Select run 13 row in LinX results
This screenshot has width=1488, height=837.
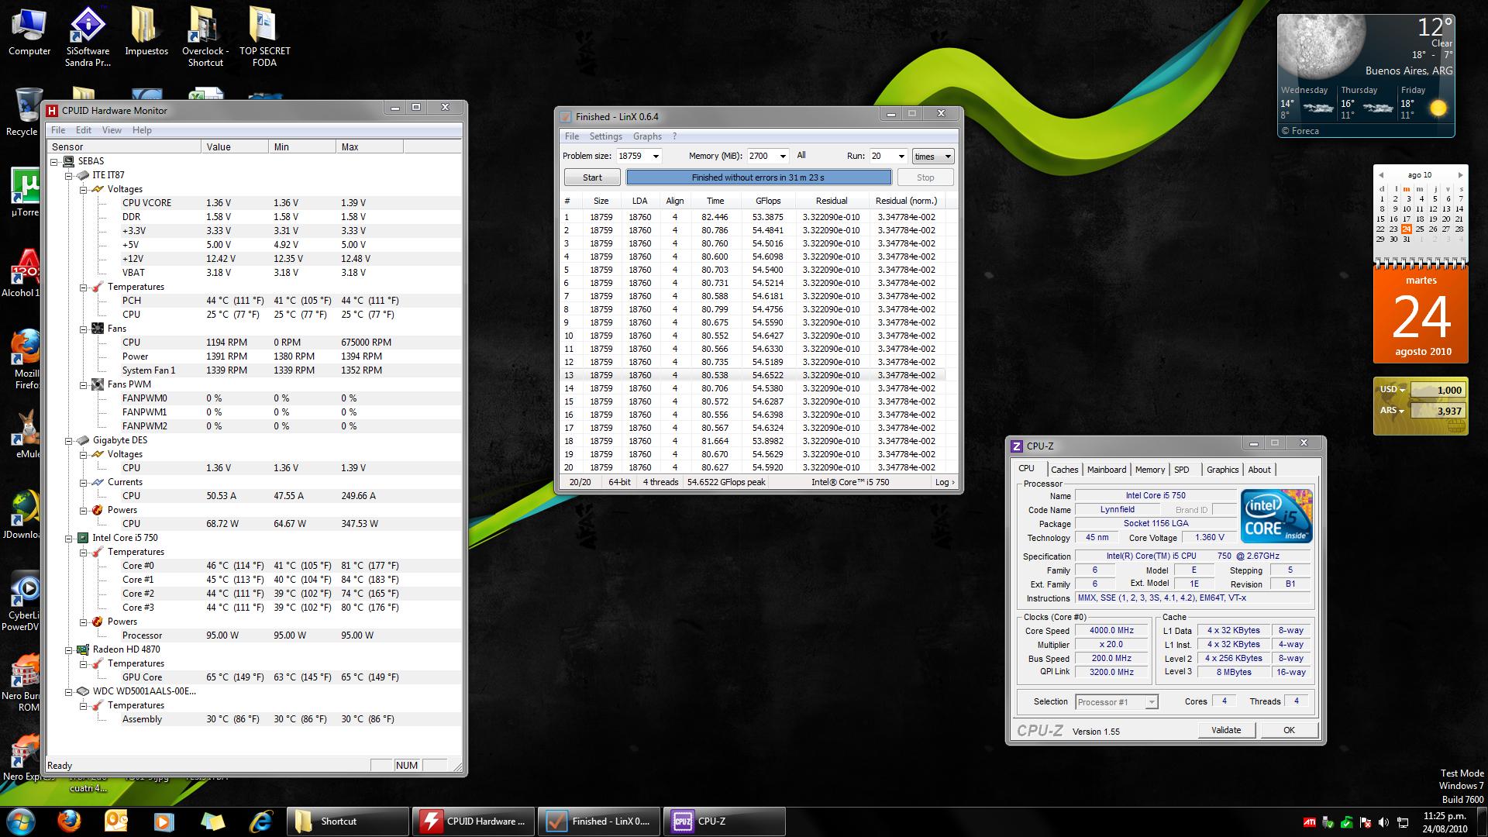click(754, 375)
